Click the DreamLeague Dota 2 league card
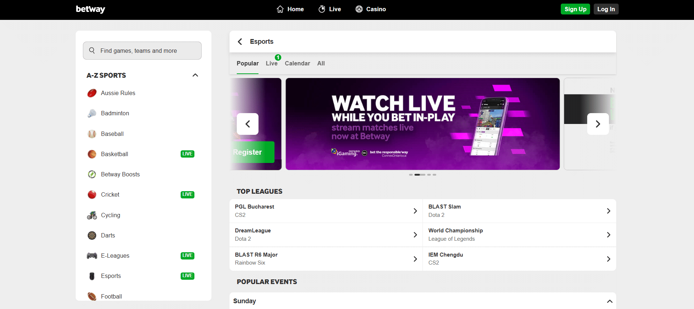Image resolution: width=694 pixels, height=309 pixels. pos(326,235)
